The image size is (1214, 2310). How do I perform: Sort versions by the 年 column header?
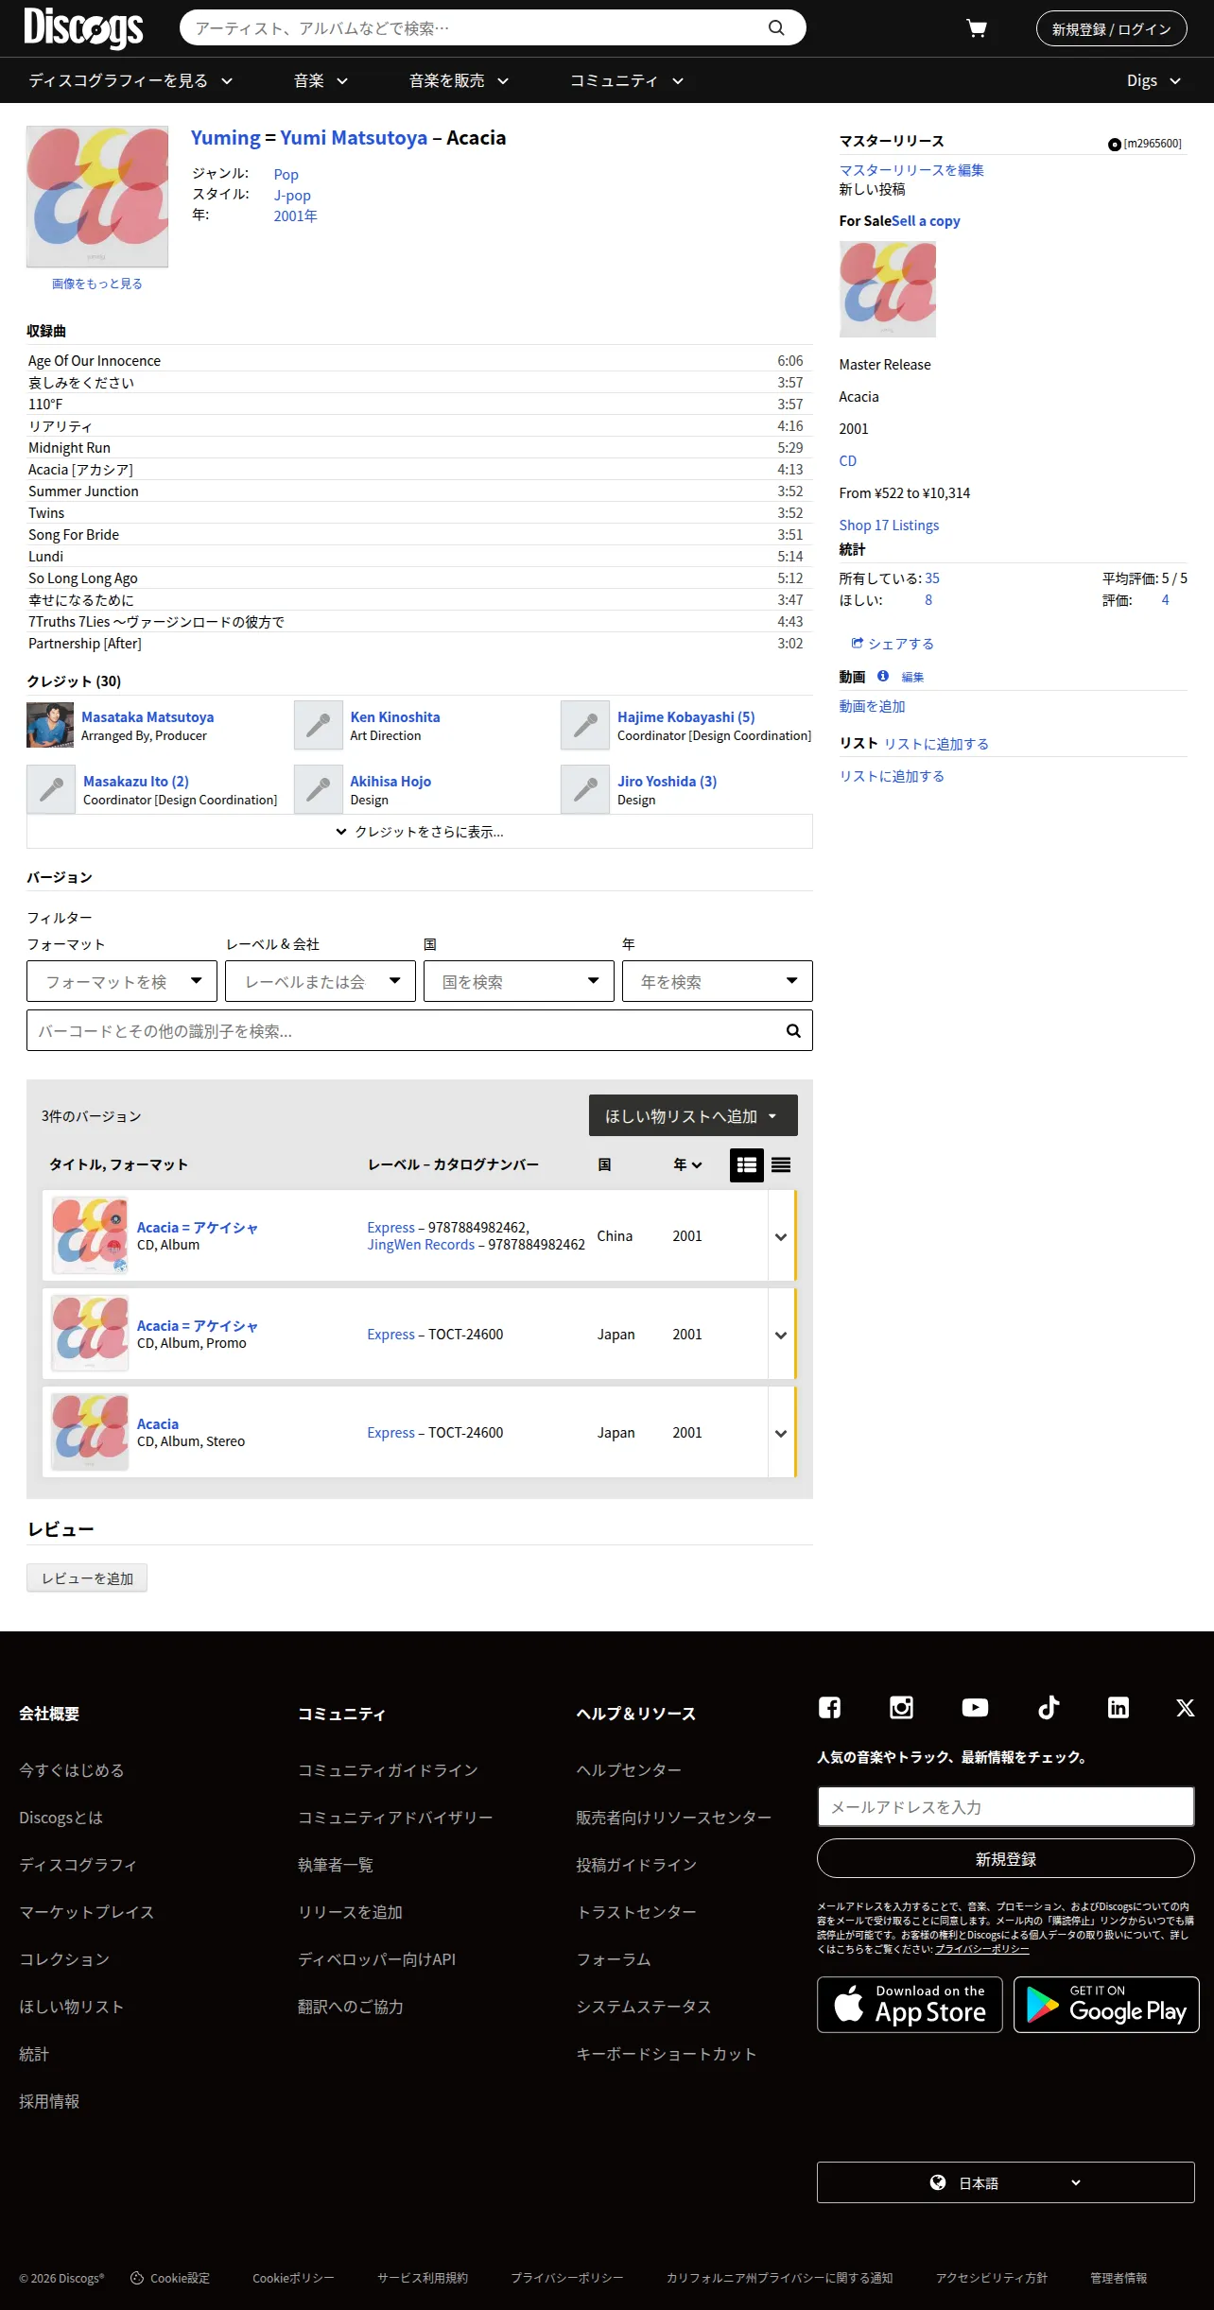pos(687,1165)
